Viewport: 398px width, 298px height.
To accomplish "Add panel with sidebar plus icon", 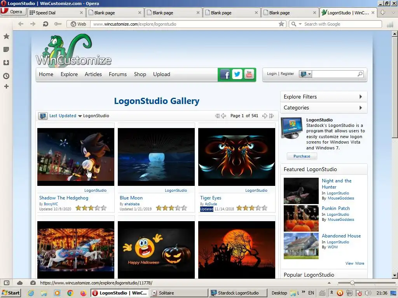I will 6,87.
